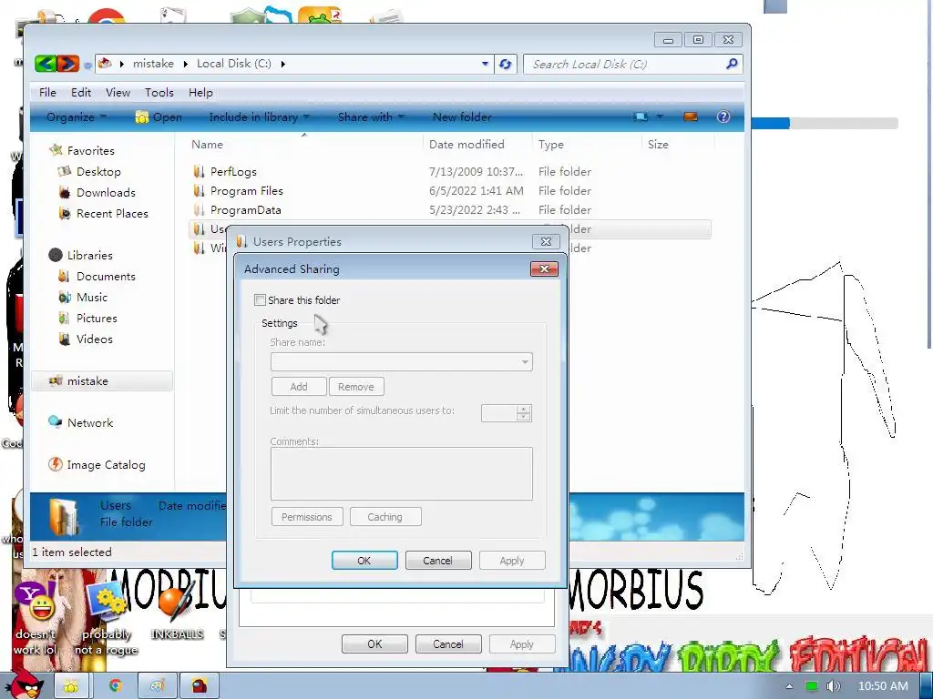The width and height of the screenshot is (933, 699).
Task: Select Desktop in Favorites
Action: [x=98, y=172]
